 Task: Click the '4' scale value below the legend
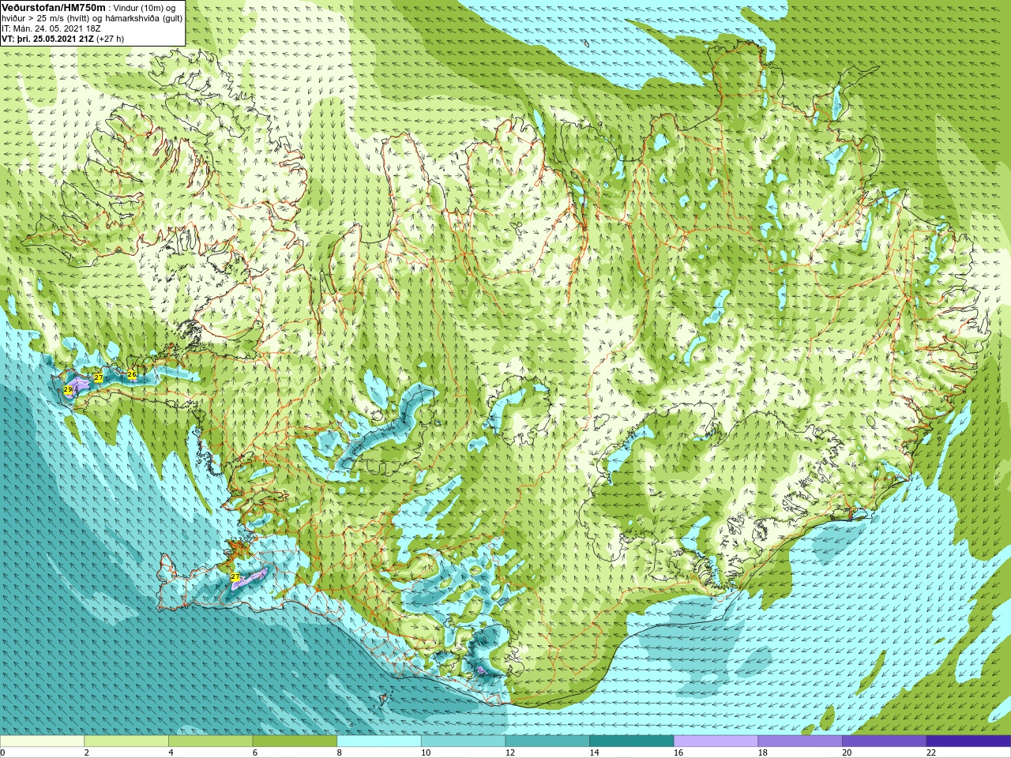point(171,752)
